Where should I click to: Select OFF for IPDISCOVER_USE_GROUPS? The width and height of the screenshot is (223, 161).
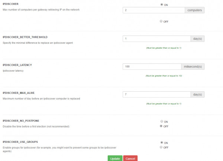(161, 147)
